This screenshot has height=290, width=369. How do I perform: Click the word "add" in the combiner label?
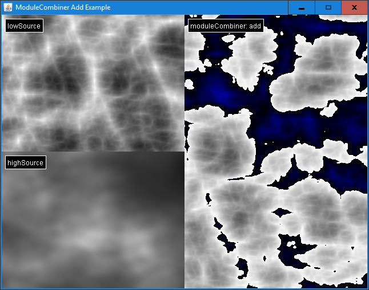pos(255,26)
